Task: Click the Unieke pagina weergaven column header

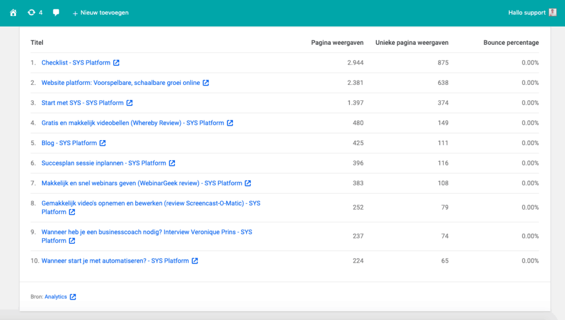Action: tap(412, 42)
